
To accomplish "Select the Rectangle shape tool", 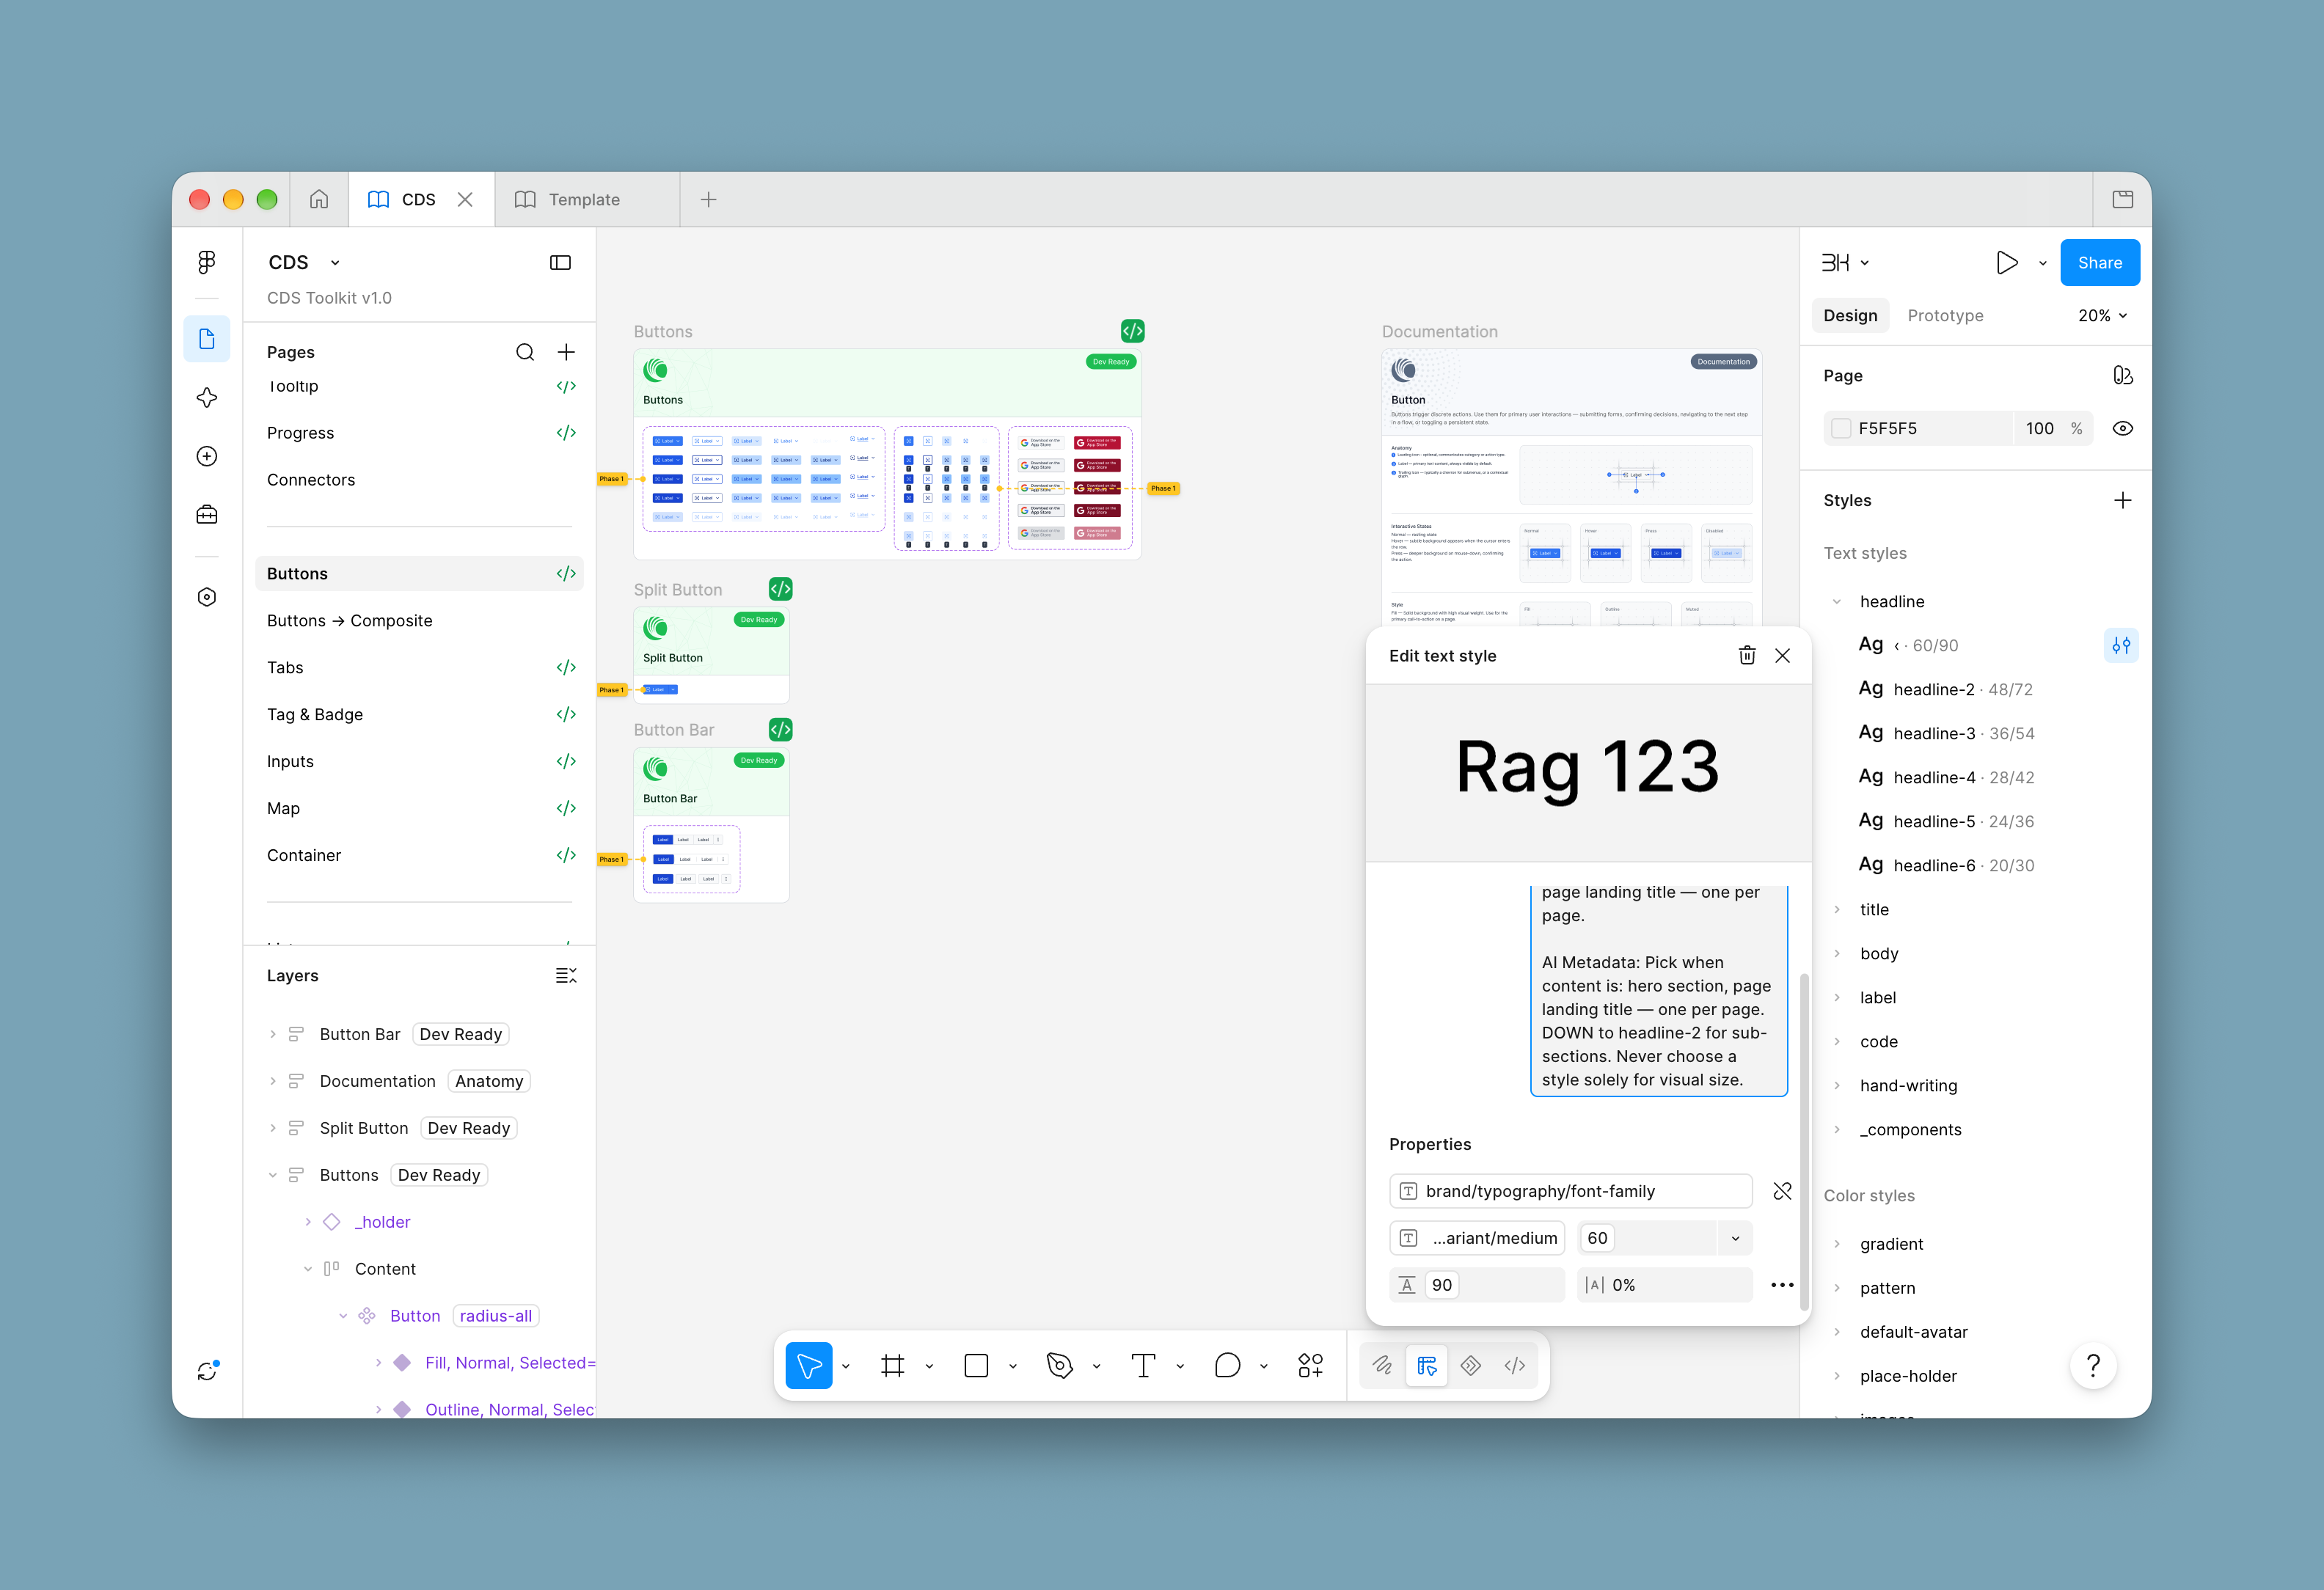I will point(976,1365).
